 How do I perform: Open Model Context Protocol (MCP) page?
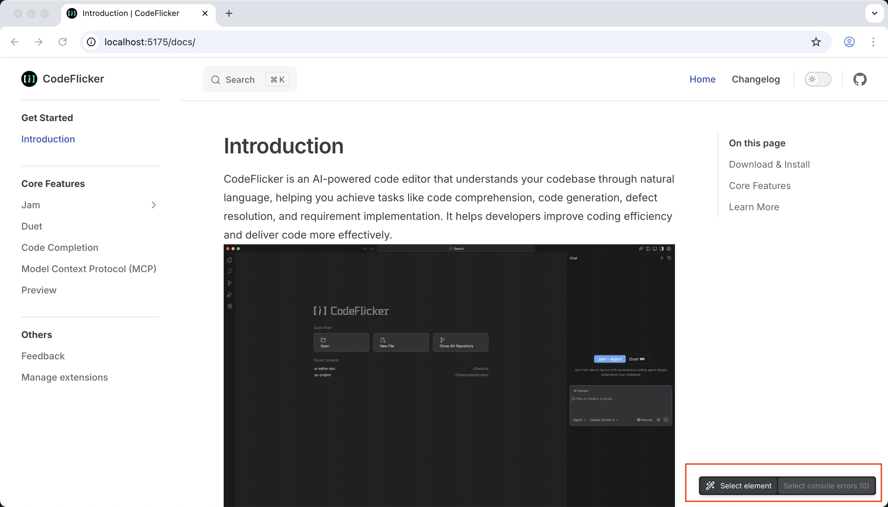89,269
